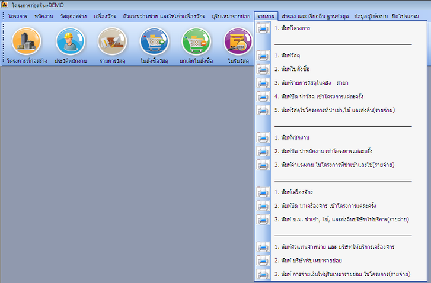Click printer icon beside 1. พิมพ์เครื่องจักร

pos(263,192)
